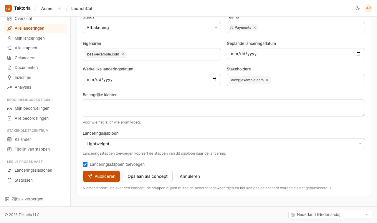This screenshot has height=223, width=377.
Task: Remove the Payments team tag
Action: pos(255,28)
